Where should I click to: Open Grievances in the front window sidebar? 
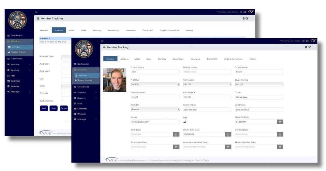coord(81,87)
